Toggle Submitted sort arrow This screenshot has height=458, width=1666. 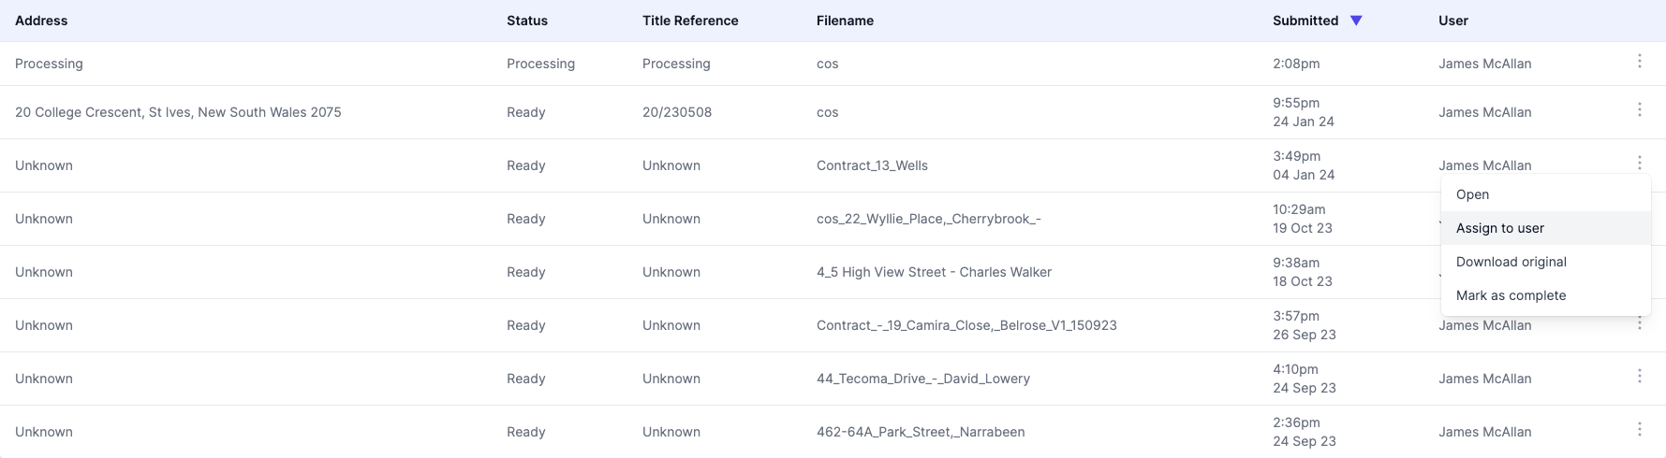tap(1356, 21)
